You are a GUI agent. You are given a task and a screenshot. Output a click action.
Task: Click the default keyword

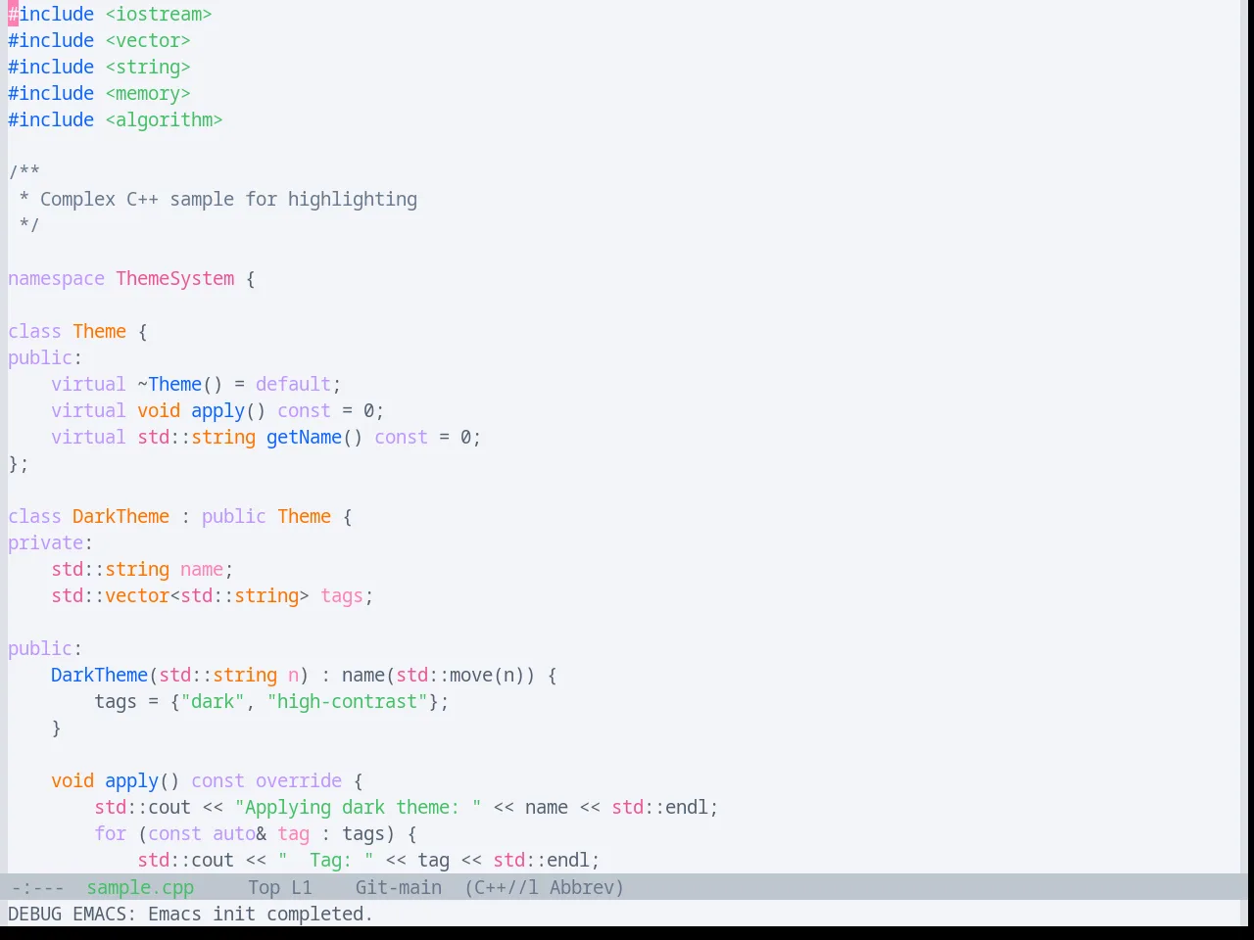pyautogui.click(x=293, y=384)
